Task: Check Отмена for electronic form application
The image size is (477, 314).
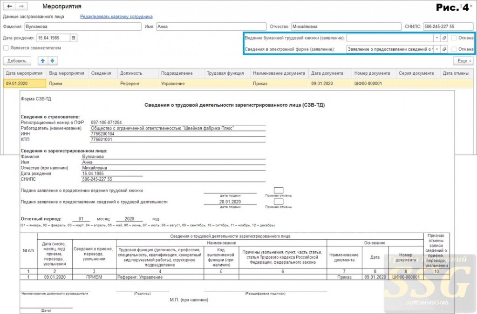Action: [x=454, y=49]
